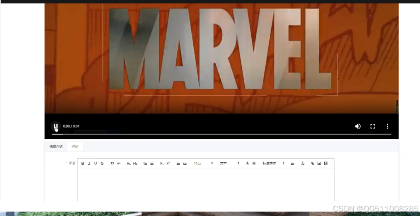Toggle italic formatting in the comment editor
The width and height of the screenshot is (420, 216).
point(89,163)
